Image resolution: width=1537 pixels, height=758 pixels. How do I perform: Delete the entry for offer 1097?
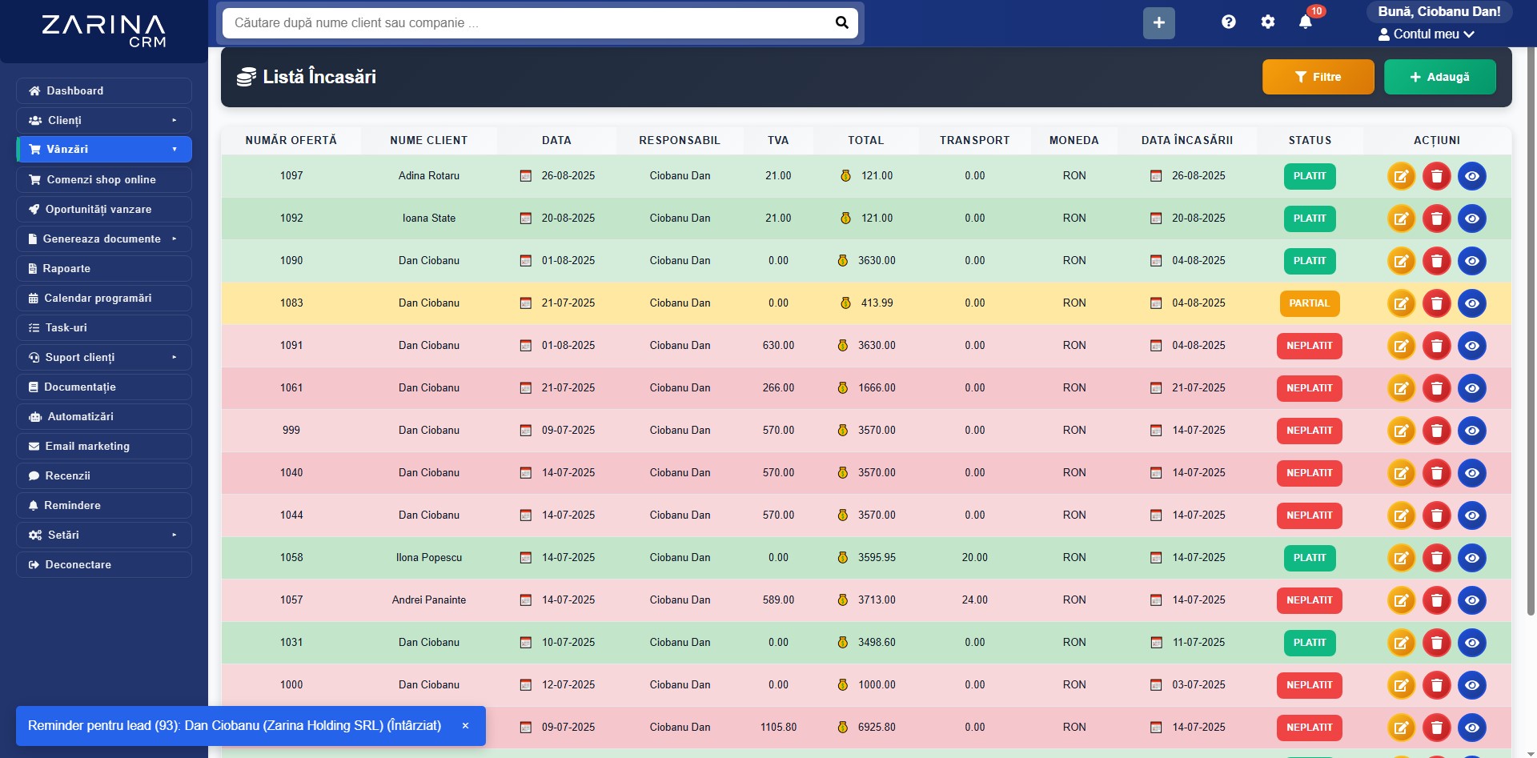(x=1437, y=176)
